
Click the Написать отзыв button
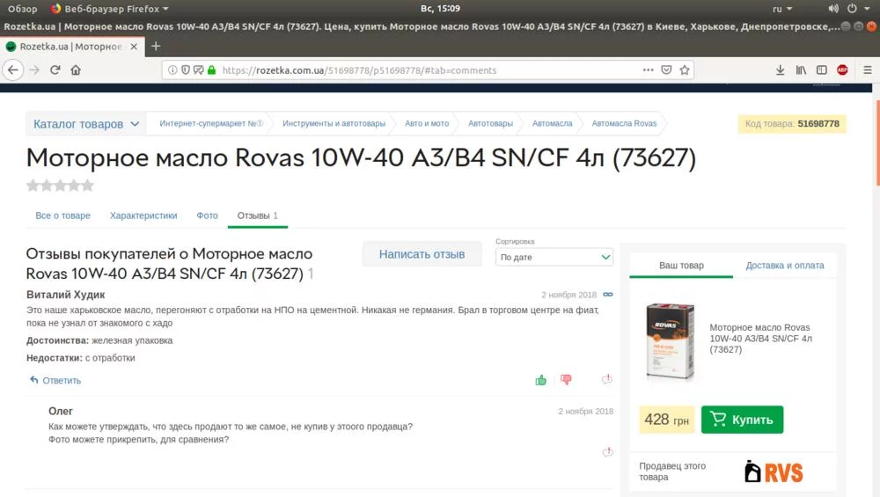coord(422,254)
